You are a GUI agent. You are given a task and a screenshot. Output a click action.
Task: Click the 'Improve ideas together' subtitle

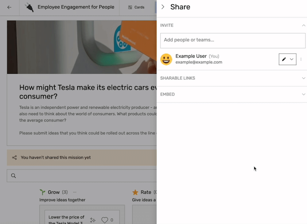[x=62, y=200]
